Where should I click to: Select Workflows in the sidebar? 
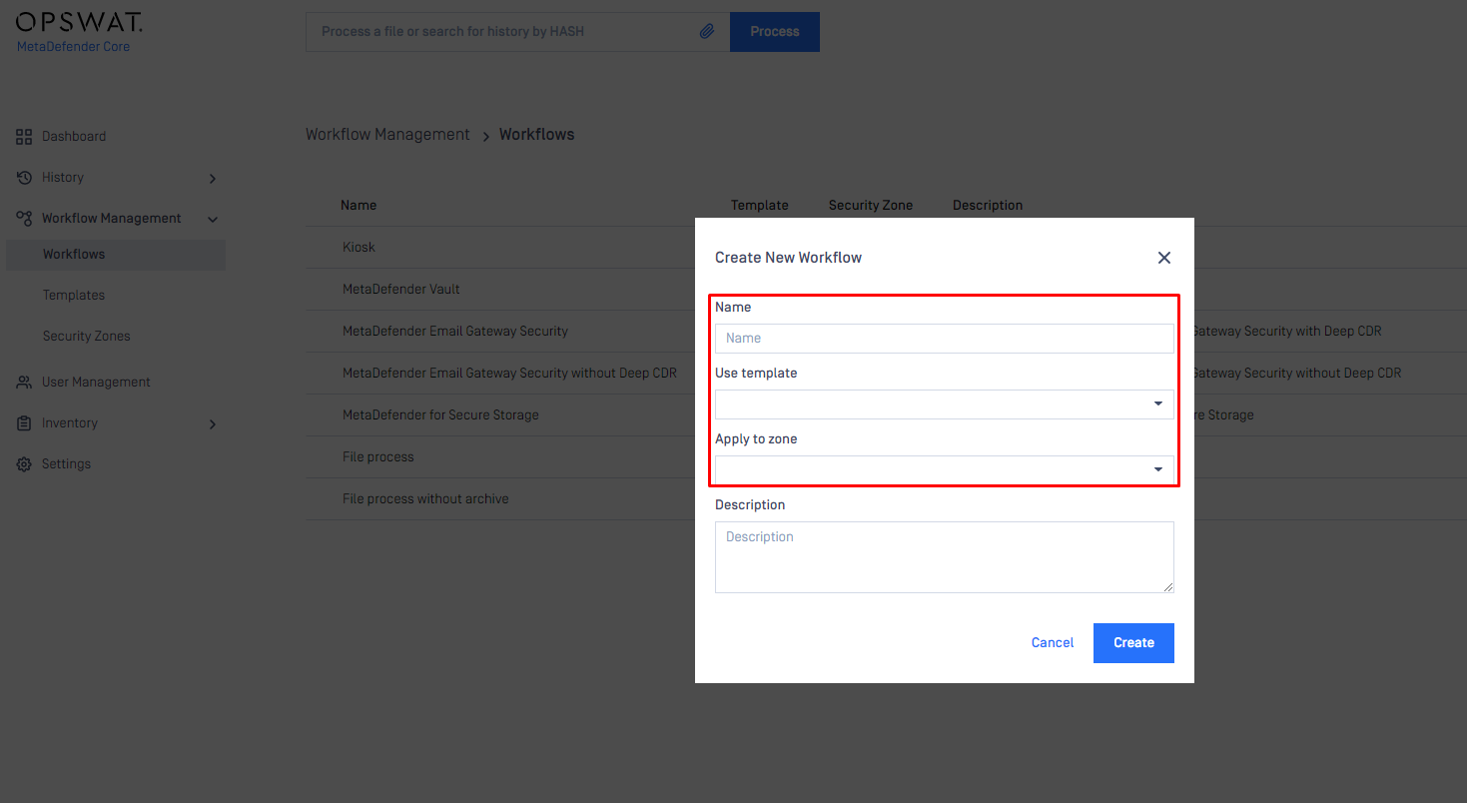pos(116,255)
